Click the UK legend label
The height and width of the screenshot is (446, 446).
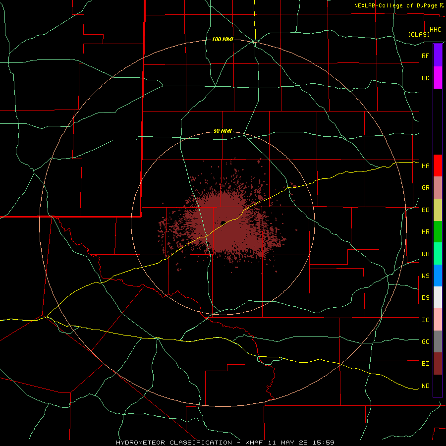point(425,78)
